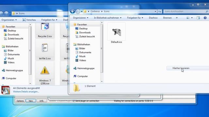Click Icons breadcrumb in front window address bar
Viewport: 209px width, 117px height.
(x=107, y=11)
